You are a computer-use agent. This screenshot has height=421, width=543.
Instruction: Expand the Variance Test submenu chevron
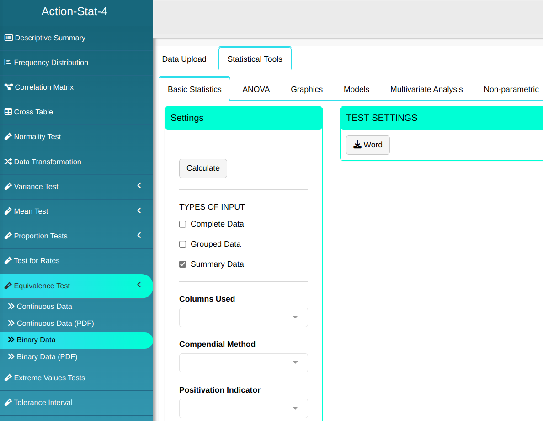(139, 186)
